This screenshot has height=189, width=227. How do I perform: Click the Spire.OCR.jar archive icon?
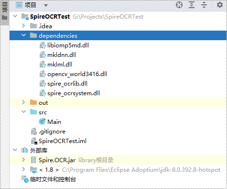33,160
